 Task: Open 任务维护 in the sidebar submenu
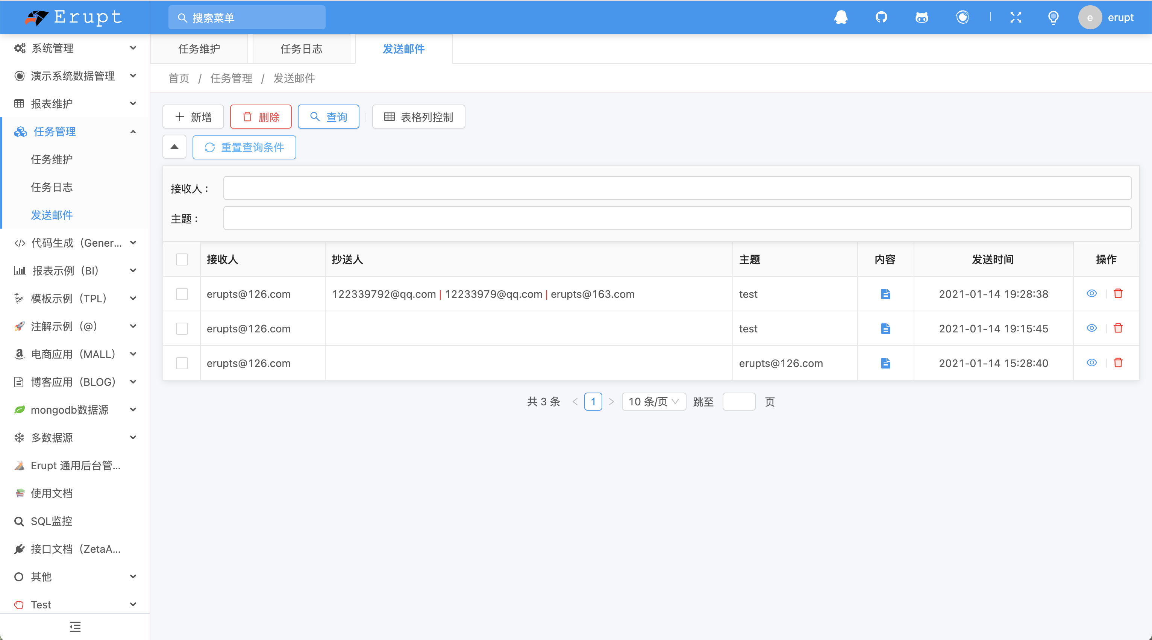52,159
